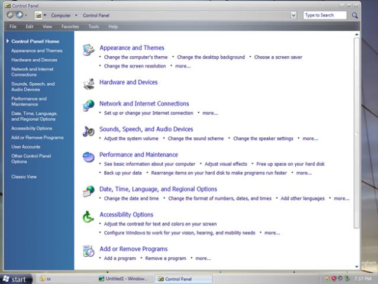
Task: Open the Tools menu
Action: (x=93, y=27)
